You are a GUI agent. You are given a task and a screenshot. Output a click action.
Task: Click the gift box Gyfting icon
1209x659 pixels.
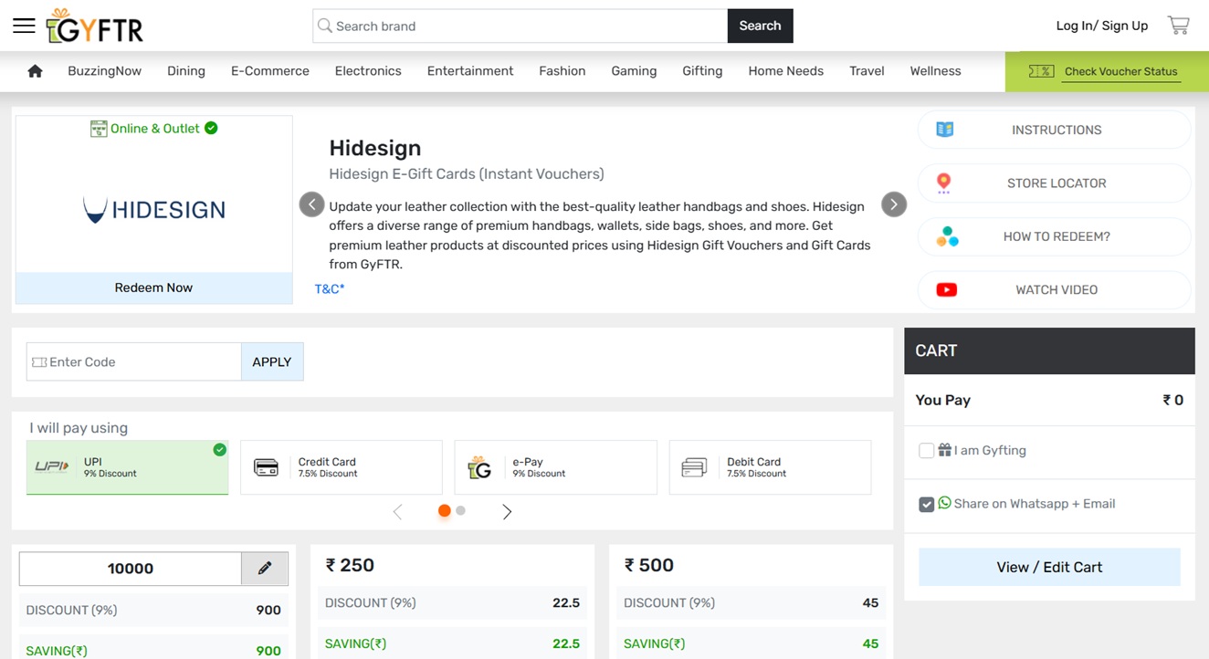tap(944, 450)
